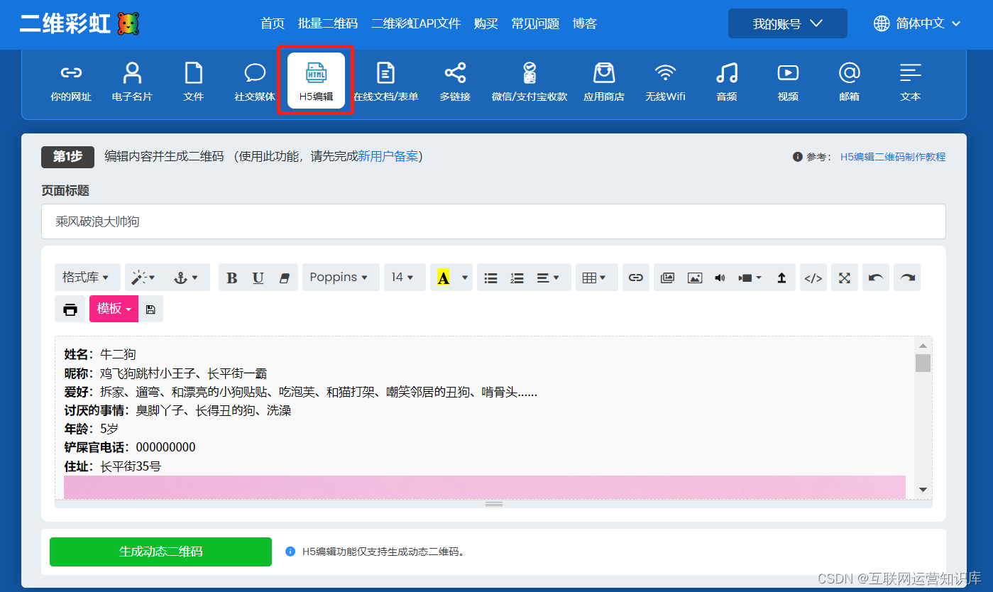Select the 文本 (text) QR type
993x592 pixels.
[x=911, y=81]
